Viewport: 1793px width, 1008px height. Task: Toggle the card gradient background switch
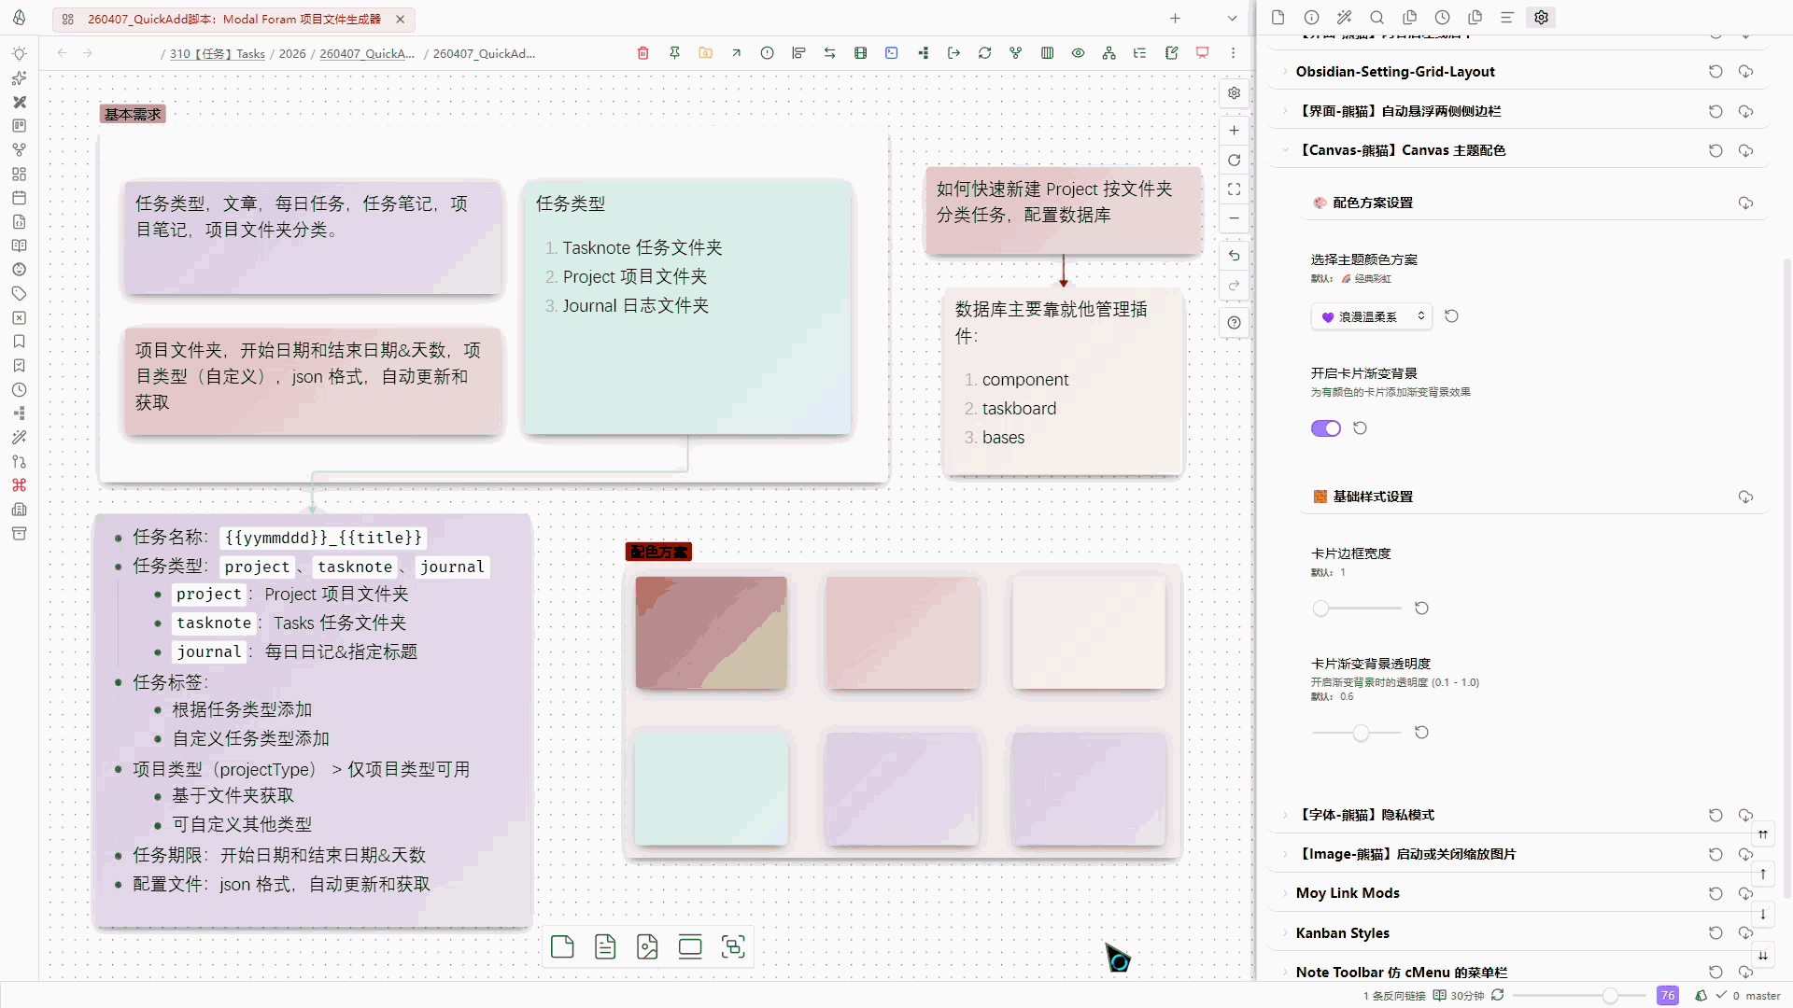click(x=1325, y=428)
